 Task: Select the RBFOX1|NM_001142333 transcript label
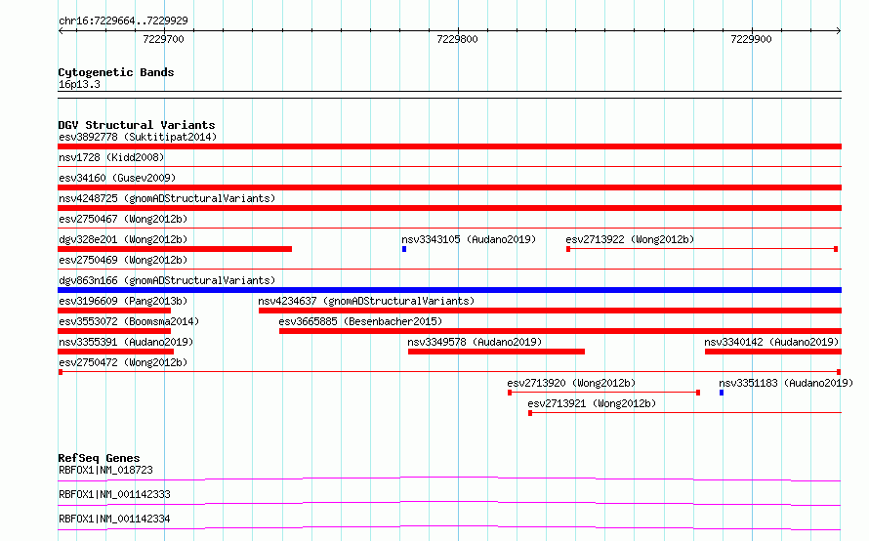(x=114, y=494)
